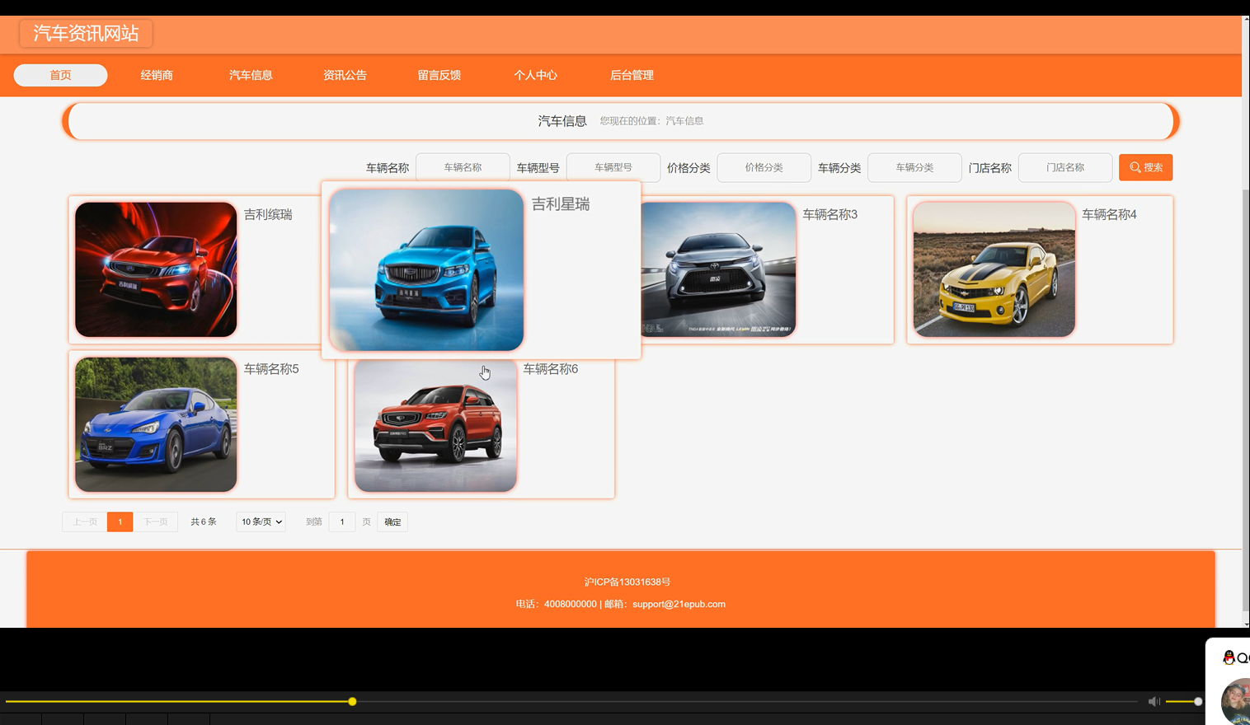Screen dimensions: 1250x725
Task: Click the 车辆分类 filter field
Action: 914,167
